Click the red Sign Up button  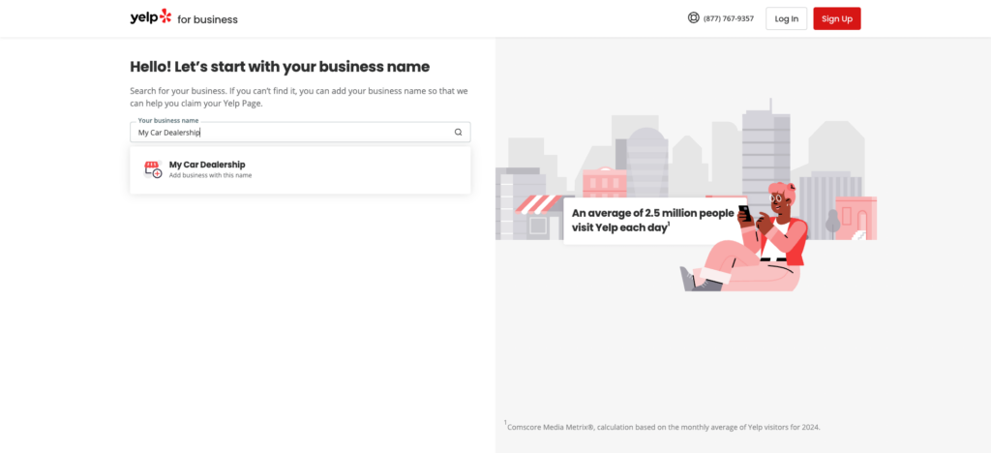pos(837,18)
